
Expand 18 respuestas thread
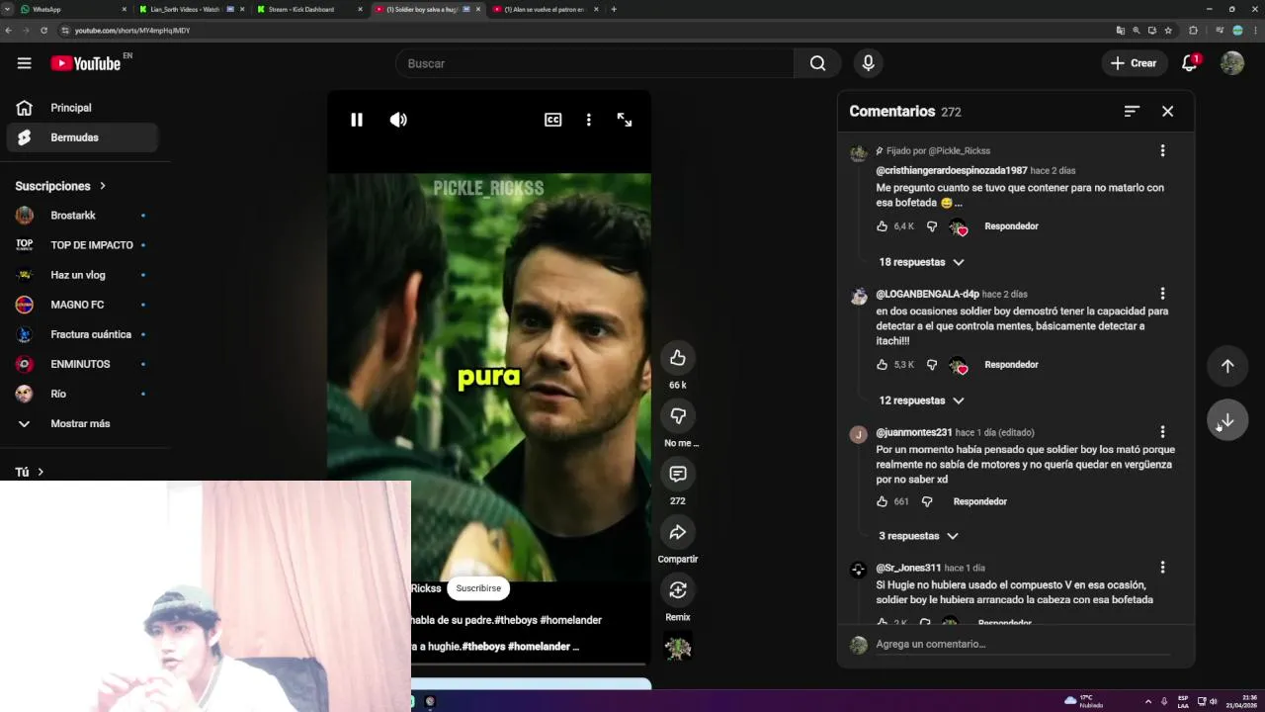click(921, 262)
